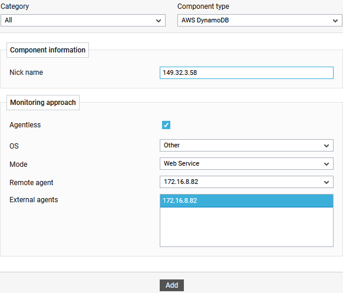
Task: Click empty area of External agents listbox
Action: 246,227
